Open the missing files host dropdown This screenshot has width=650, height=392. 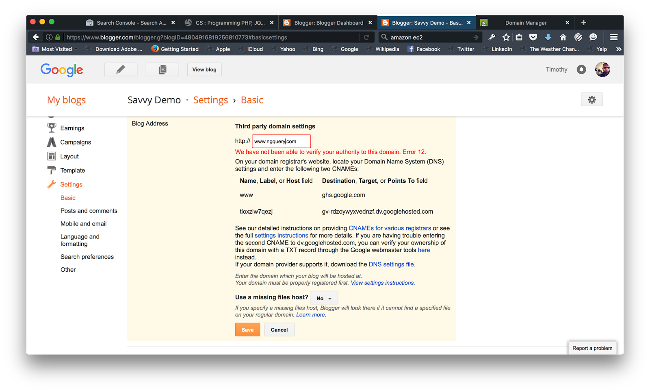(x=324, y=298)
